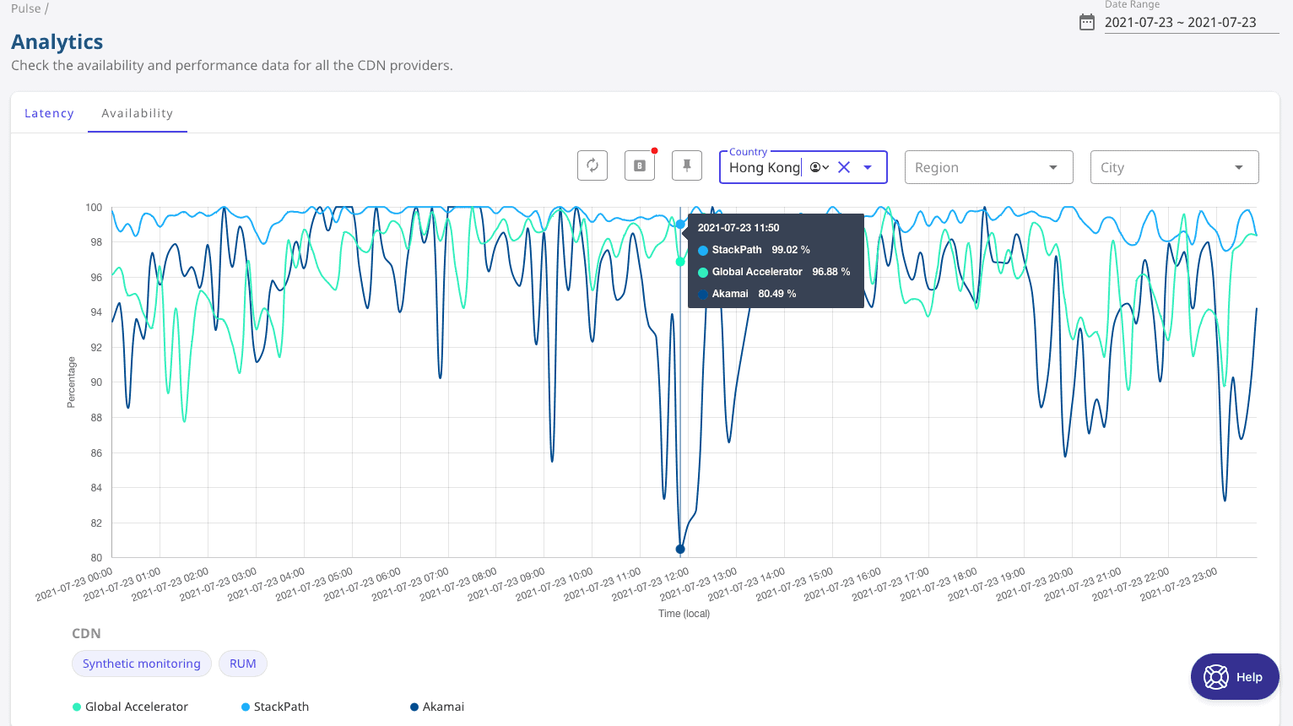Click the StackPath 99.02 % tooltip row
The image size is (1293, 726).
(x=754, y=250)
